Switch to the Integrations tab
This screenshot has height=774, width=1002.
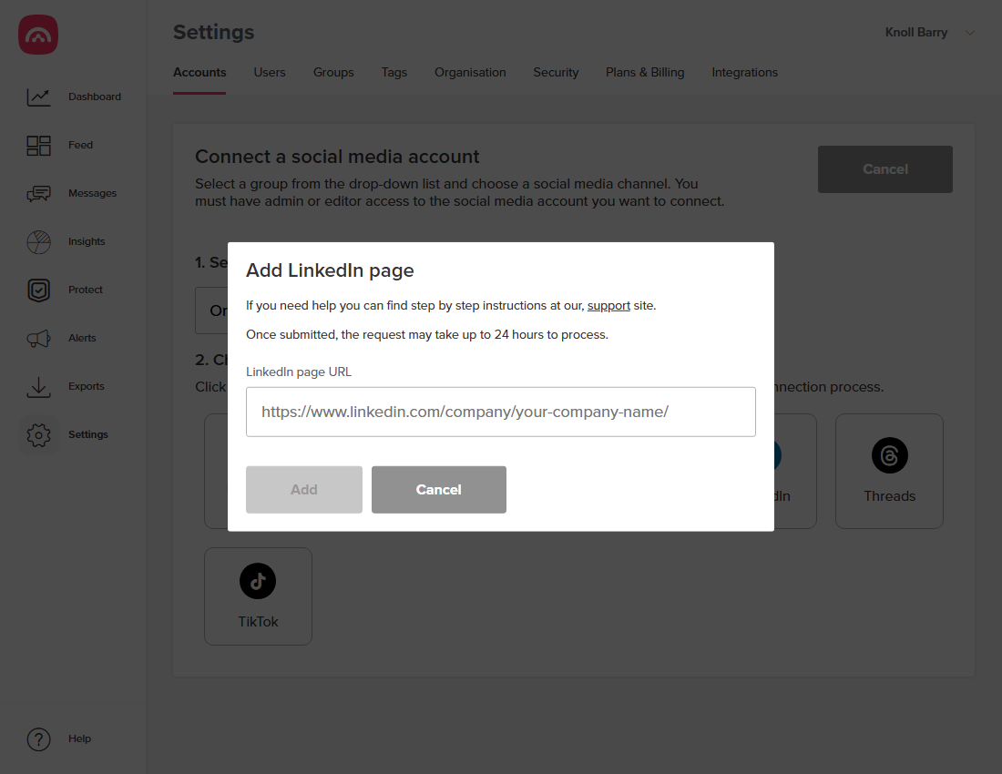(x=744, y=72)
